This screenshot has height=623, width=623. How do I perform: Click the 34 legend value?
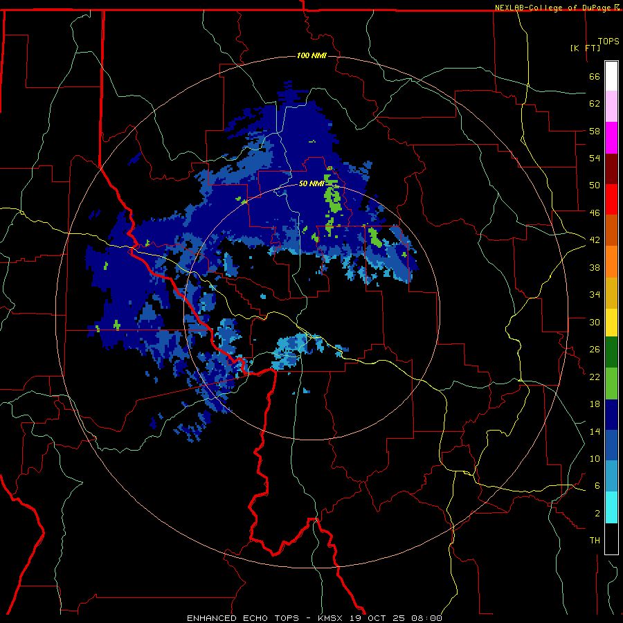(x=595, y=295)
